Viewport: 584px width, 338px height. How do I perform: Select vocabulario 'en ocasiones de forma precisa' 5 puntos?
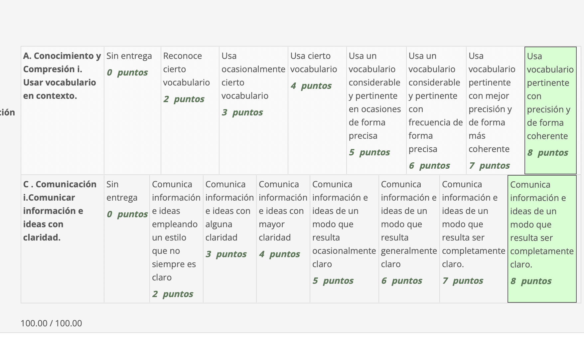tap(376, 110)
